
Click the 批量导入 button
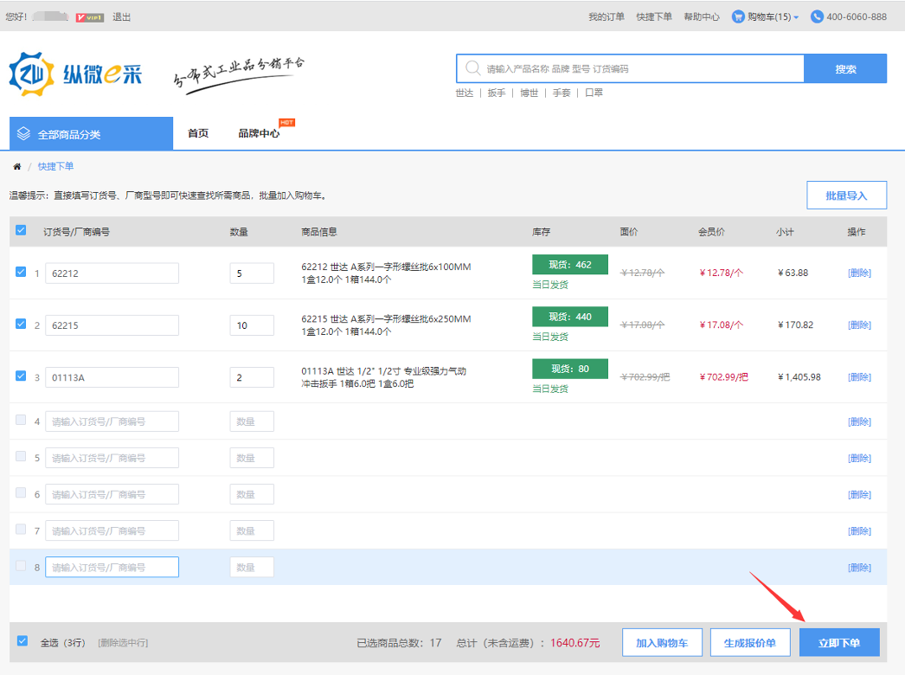click(846, 196)
